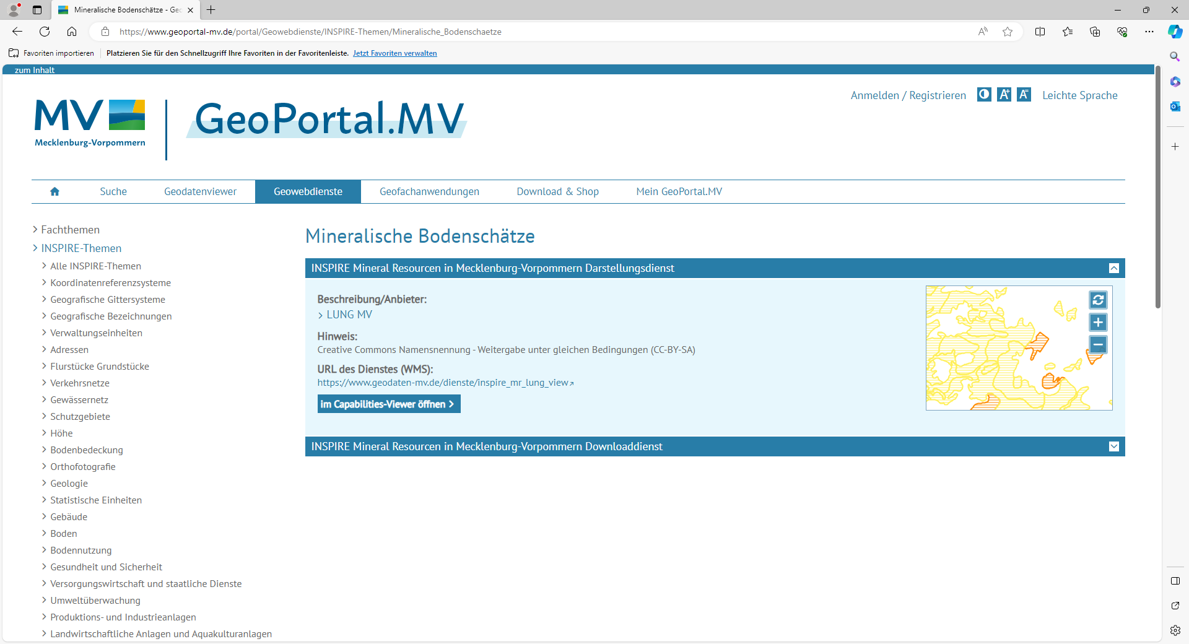Select the Geowebdienste tab

click(308, 192)
